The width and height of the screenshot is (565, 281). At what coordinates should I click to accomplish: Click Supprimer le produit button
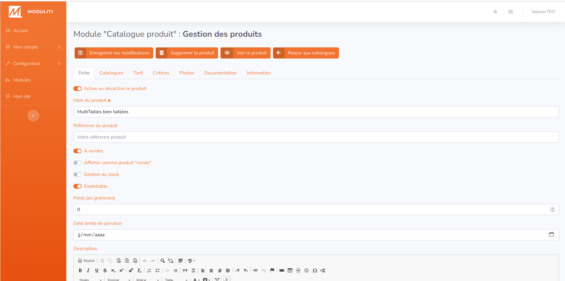[x=187, y=53]
